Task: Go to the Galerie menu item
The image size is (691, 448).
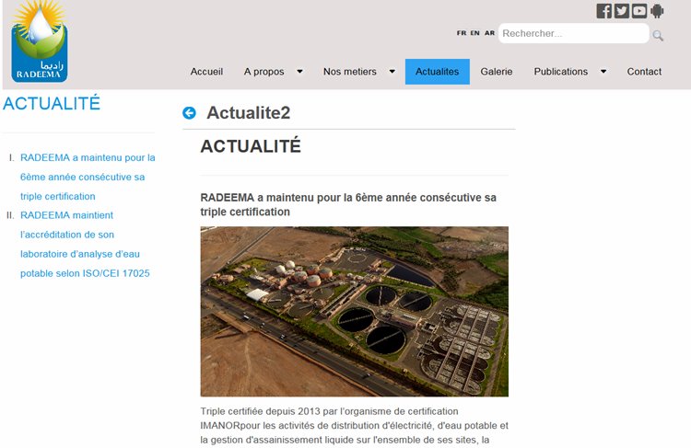Action: coord(497,72)
